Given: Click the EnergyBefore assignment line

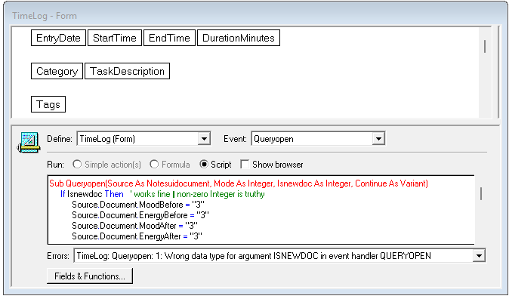Looking at the screenshot, I should click(x=140, y=215).
